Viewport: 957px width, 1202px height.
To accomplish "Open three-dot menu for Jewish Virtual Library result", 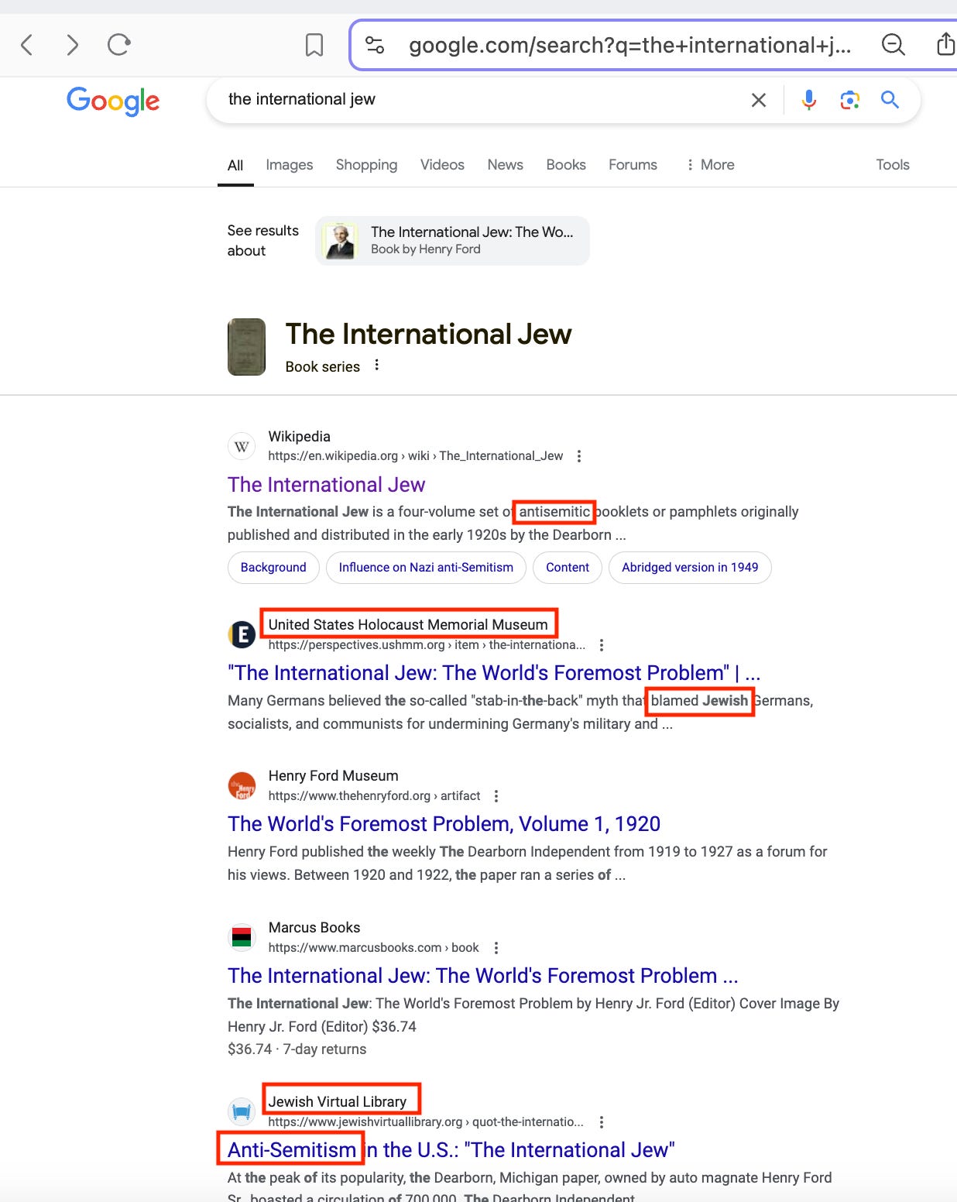I will (602, 1122).
